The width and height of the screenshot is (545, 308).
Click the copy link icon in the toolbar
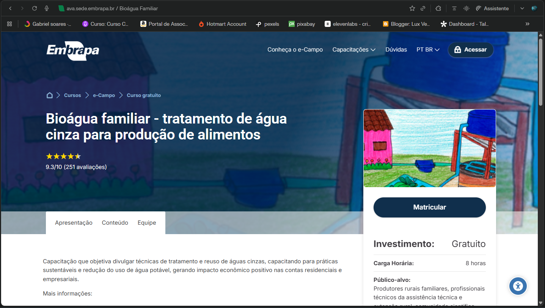pos(423,8)
